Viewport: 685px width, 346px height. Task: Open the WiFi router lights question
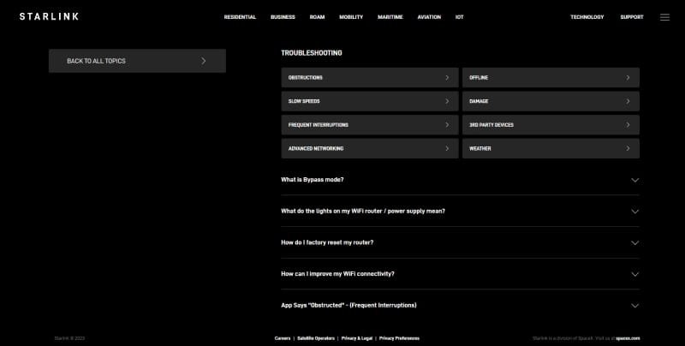click(363, 211)
